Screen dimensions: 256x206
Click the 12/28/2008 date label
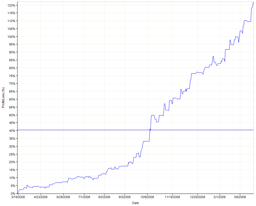[x=198, y=197]
